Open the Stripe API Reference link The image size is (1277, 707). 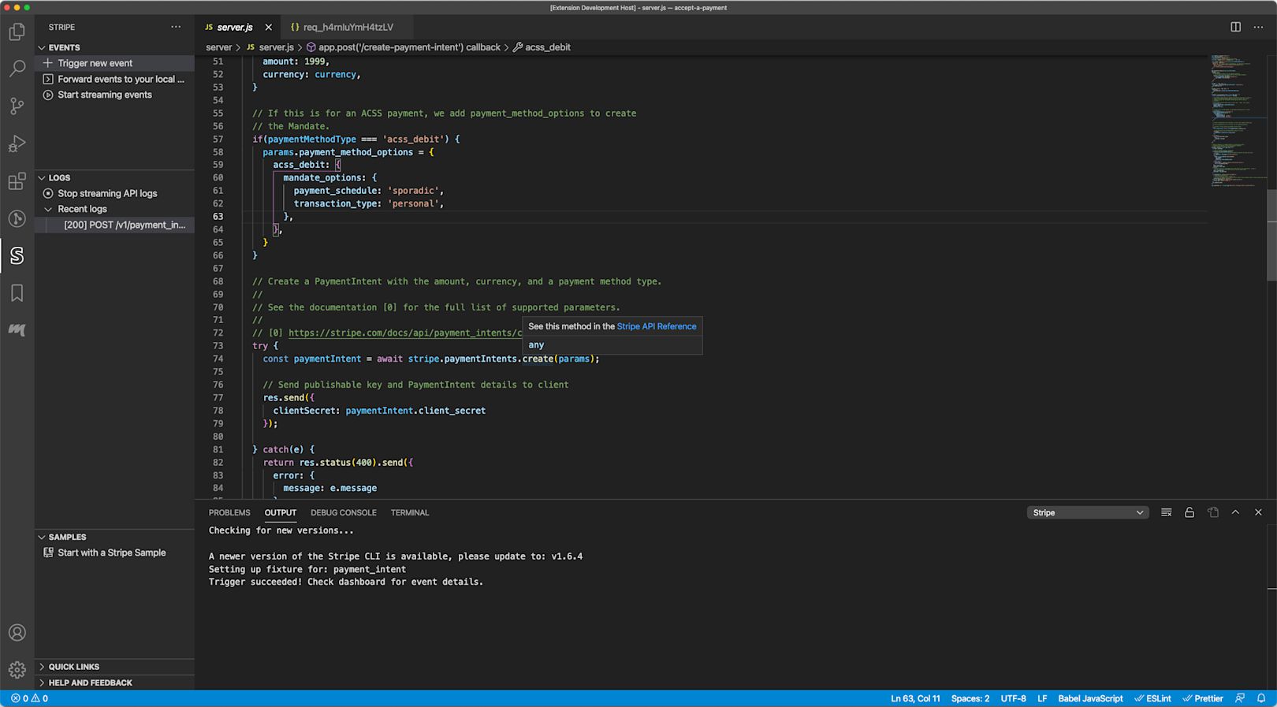click(x=656, y=326)
